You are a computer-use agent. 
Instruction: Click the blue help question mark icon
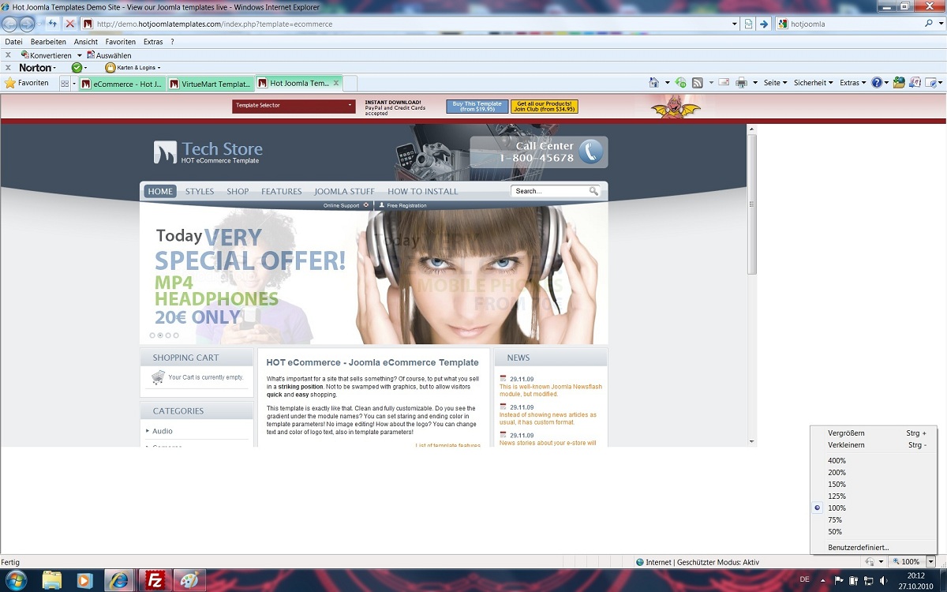pos(876,83)
